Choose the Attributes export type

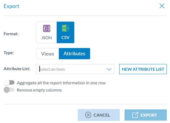coord(74,54)
